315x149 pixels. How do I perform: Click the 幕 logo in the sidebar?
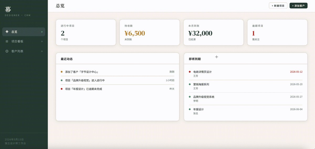coord(8,9)
